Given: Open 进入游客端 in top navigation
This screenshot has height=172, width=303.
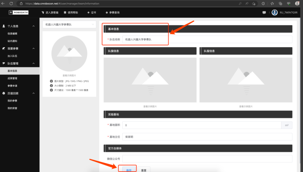Looking at the screenshot, I should tap(50, 13).
